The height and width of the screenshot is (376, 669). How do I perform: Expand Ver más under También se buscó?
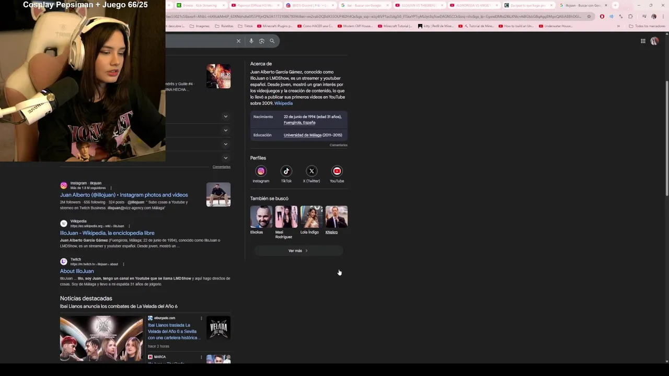298,251
